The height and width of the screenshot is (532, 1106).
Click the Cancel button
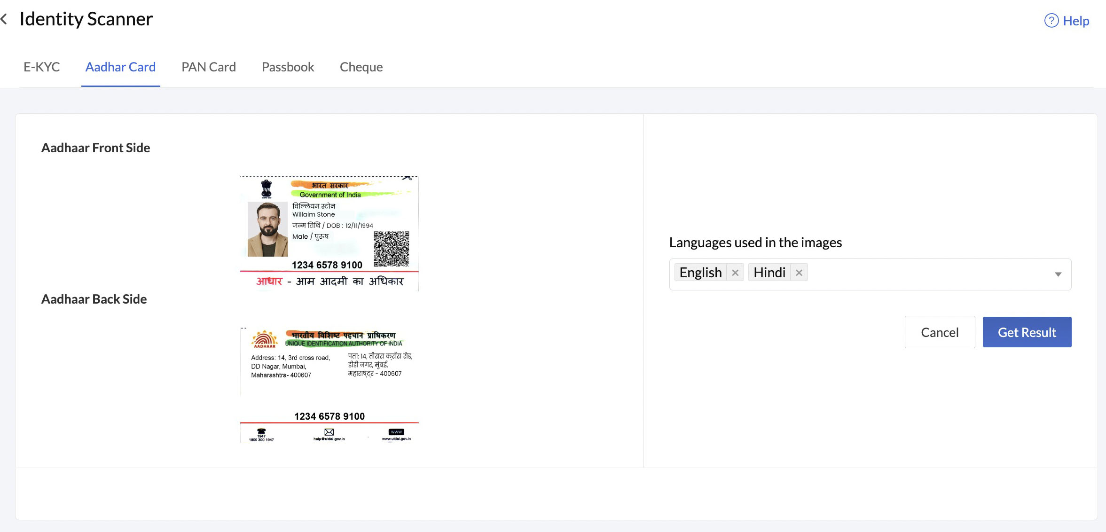point(940,332)
